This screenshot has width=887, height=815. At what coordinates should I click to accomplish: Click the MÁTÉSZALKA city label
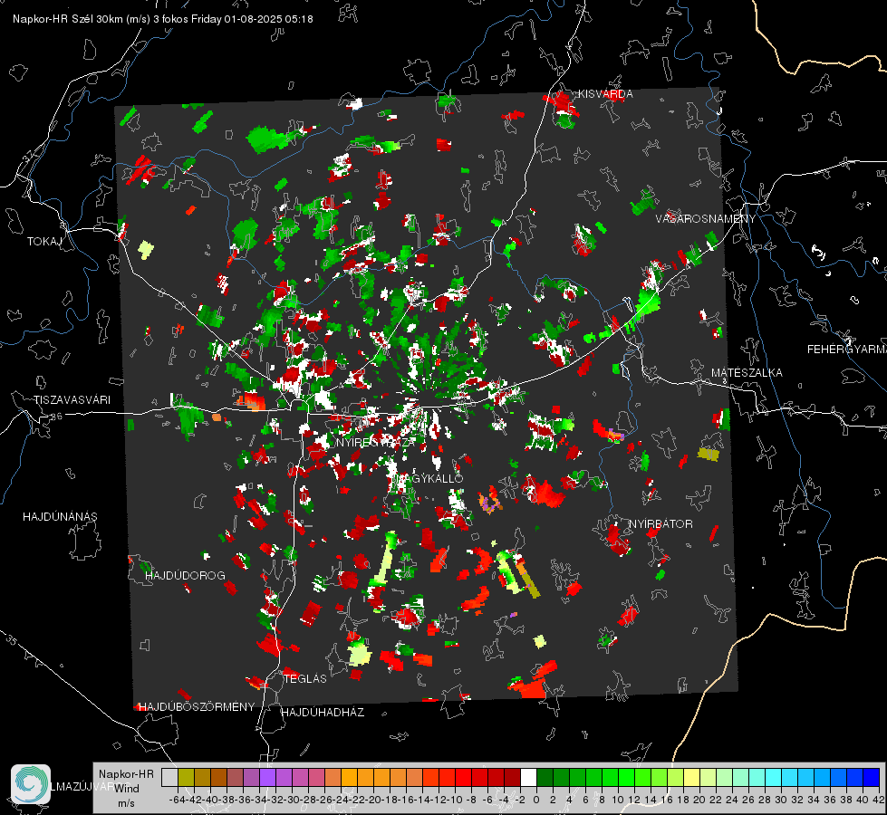(747, 373)
